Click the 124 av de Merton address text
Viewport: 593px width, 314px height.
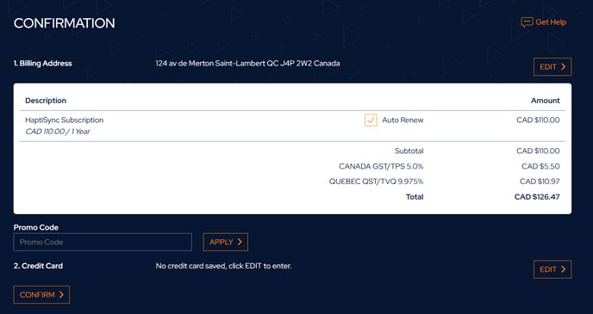coord(247,64)
